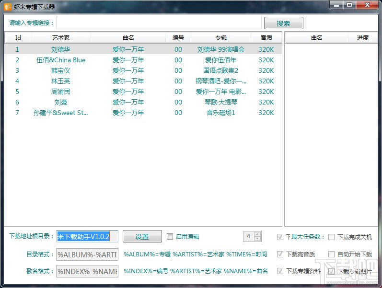Toggle the 下载完成关机 checkbox
382x288 pixels.
click(331, 237)
